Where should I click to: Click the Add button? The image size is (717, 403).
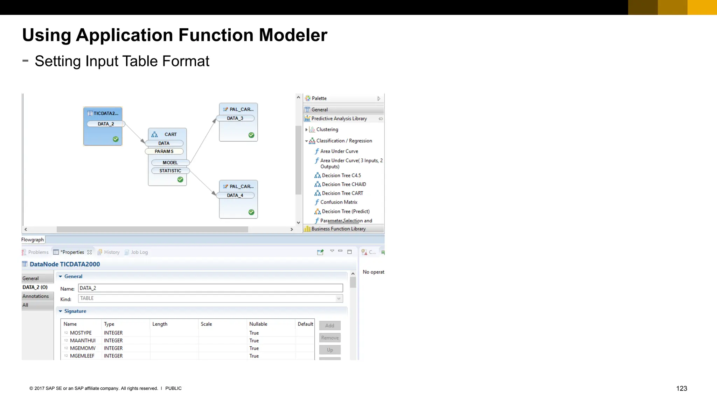(330, 326)
